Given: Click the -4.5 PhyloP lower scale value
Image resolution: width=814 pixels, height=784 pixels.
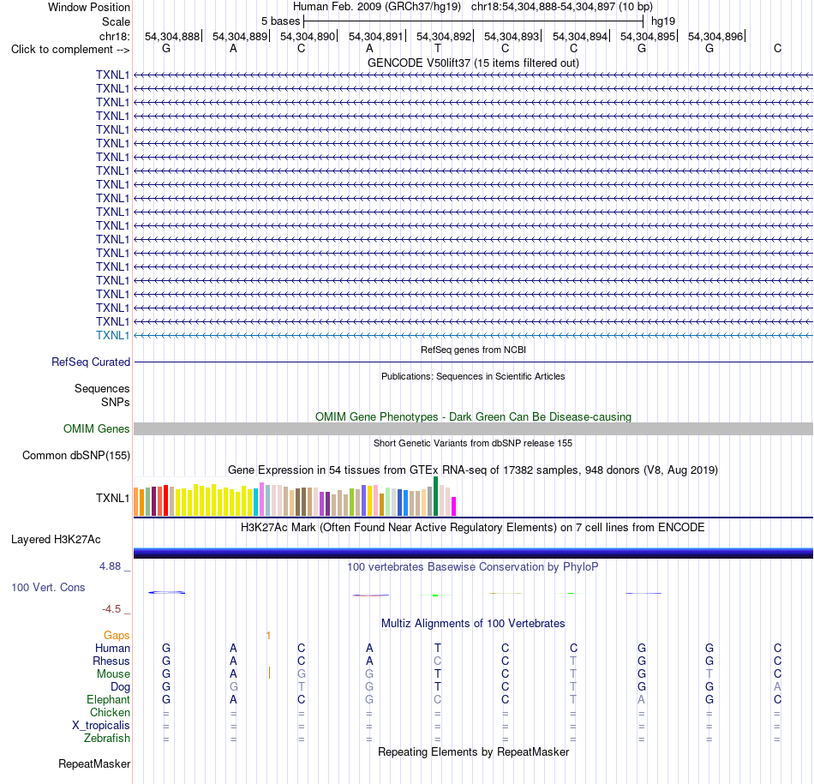Looking at the screenshot, I should click(x=111, y=609).
